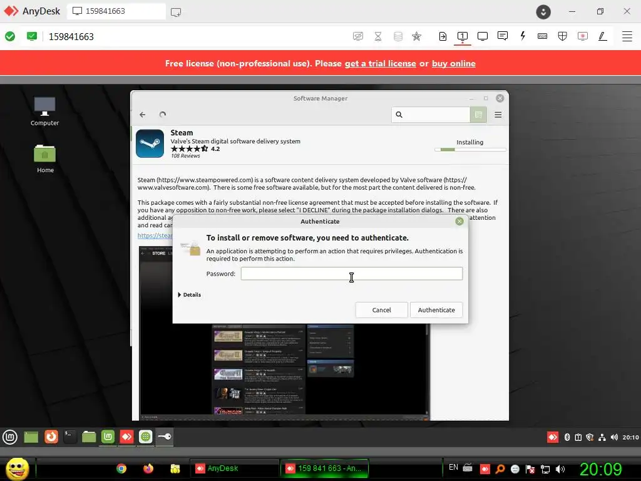641x481 pixels.
Task: Launch Firefox from host taskbar
Action: 148,468
